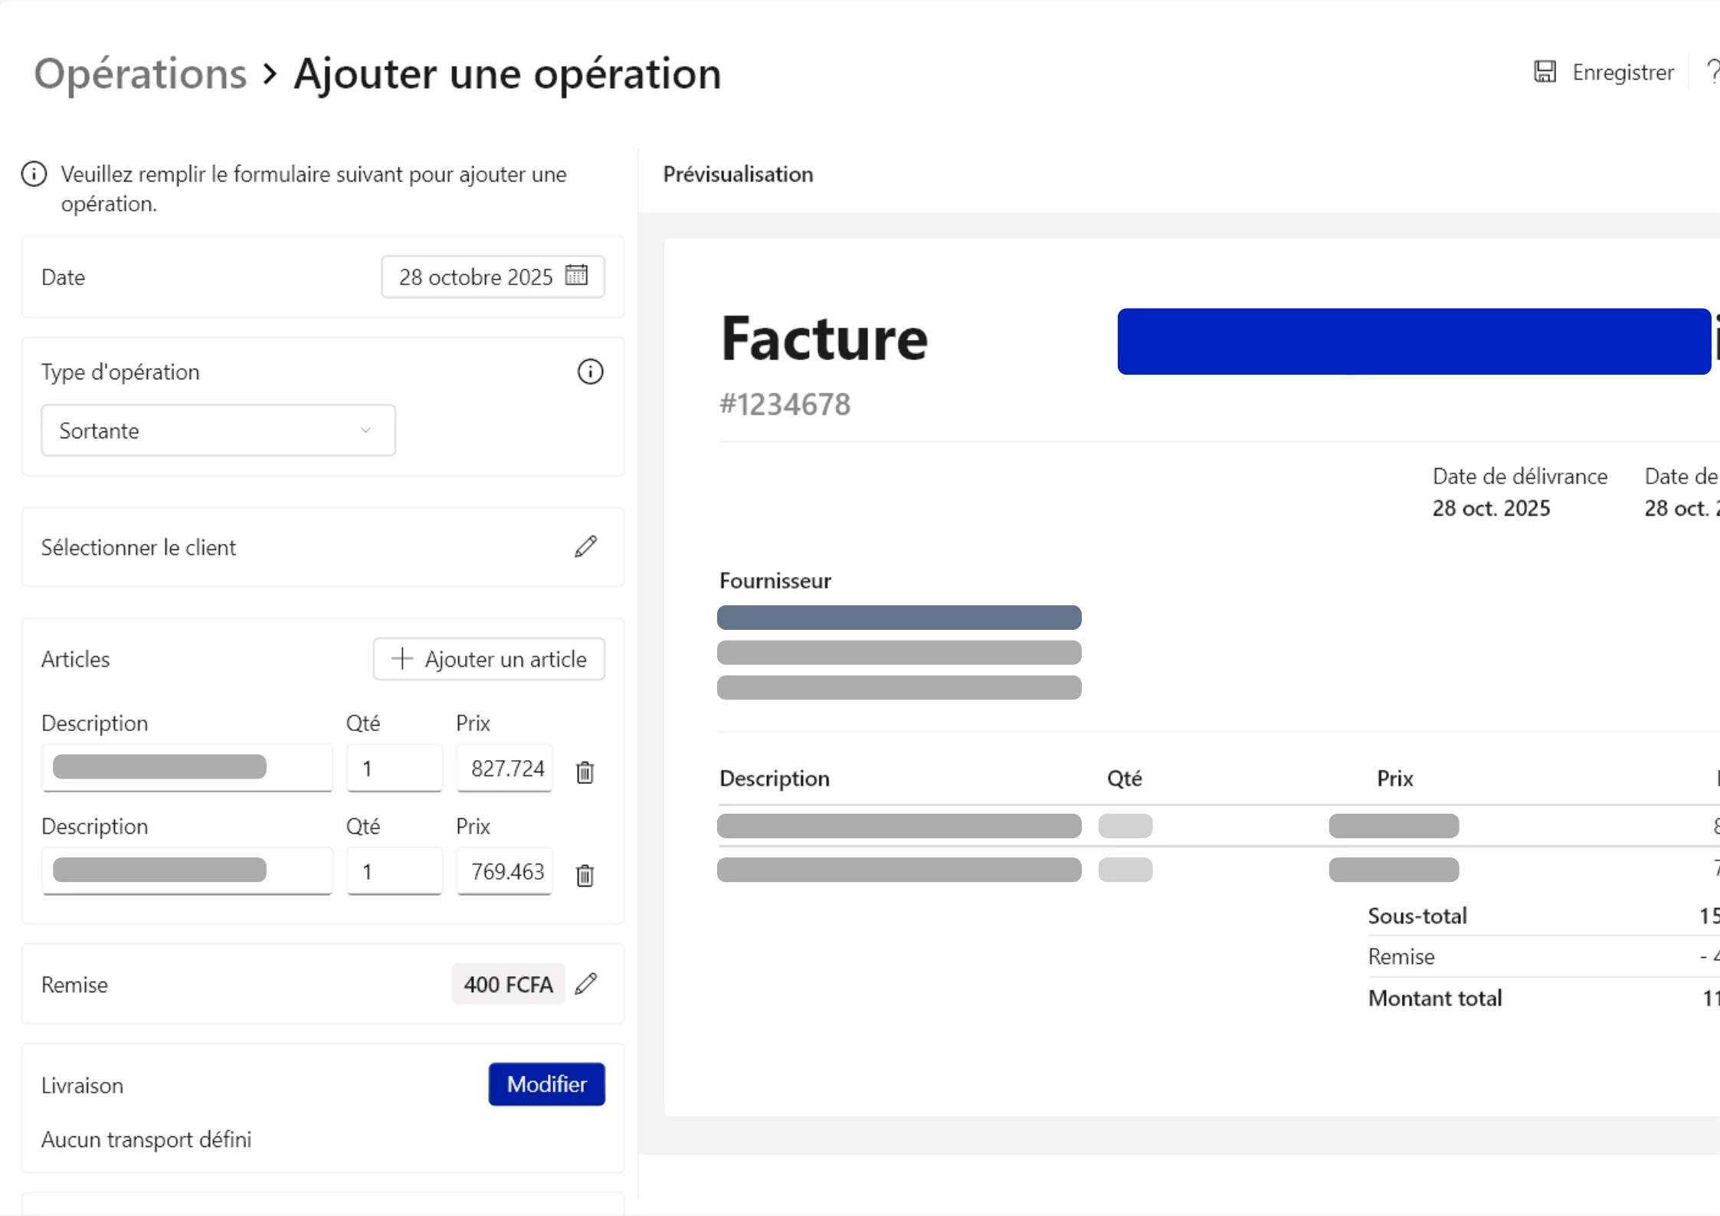Click the Enregistrer button label
The height and width of the screenshot is (1216, 1720).
[1622, 73]
